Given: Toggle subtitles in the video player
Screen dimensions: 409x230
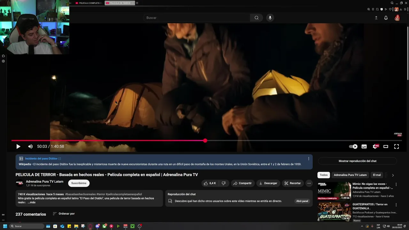Looking at the screenshot, I should (364, 146).
